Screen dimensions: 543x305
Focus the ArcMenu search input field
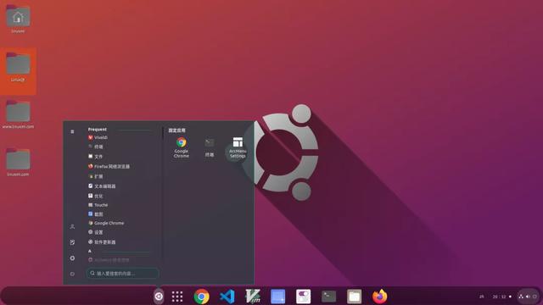[122, 273]
